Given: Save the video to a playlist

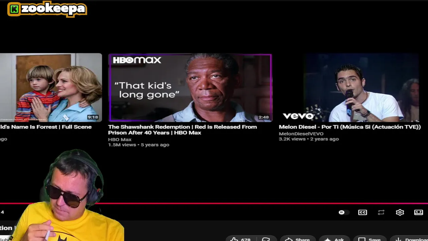Looking at the screenshot, I should tap(369, 239).
